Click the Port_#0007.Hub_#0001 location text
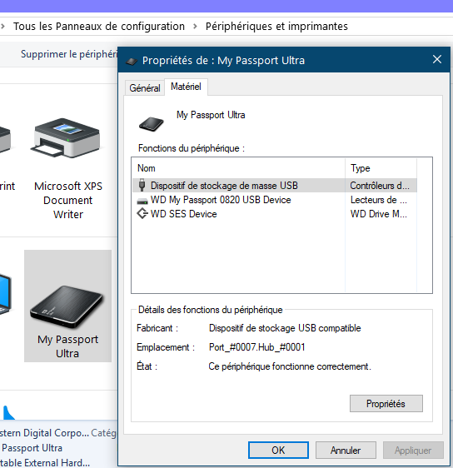The image size is (453, 468). [x=257, y=347]
